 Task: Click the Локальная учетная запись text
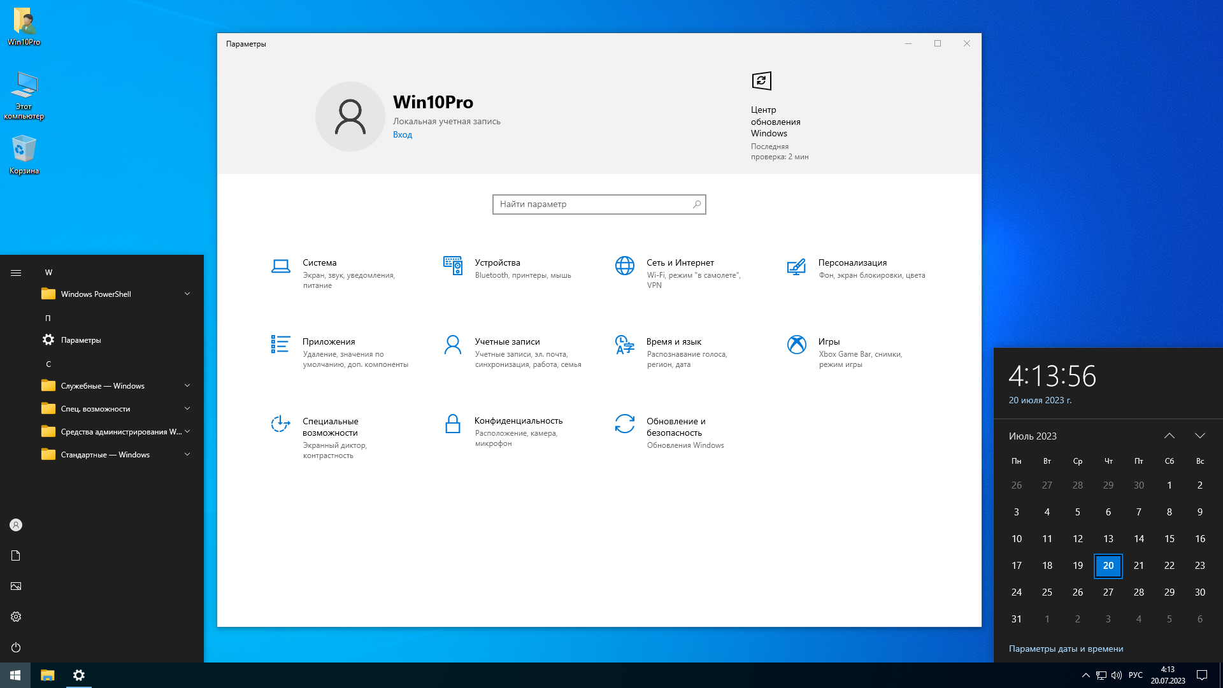(447, 121)
